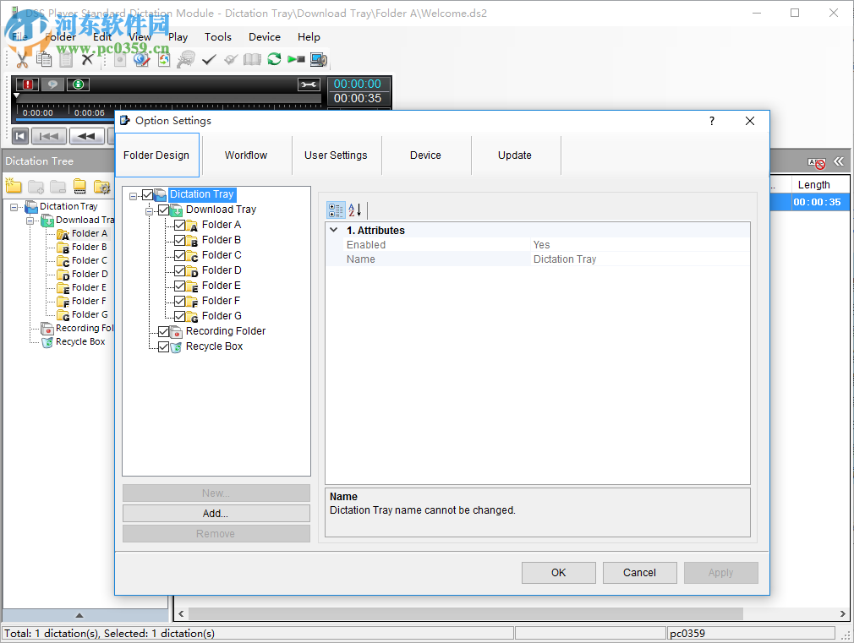Click the red exclamation priority button
This screenshot has width=854, height=643.
[x=27, y=84]
